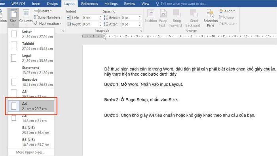Switch to the WPS PDF tab

(18, 4)
